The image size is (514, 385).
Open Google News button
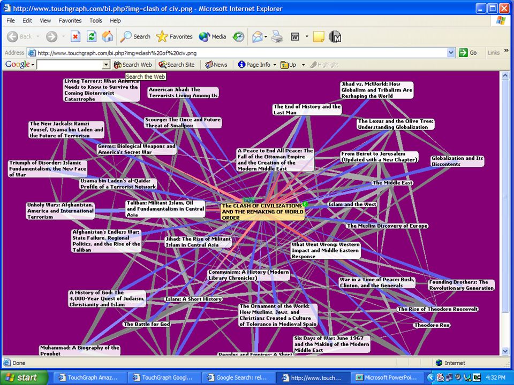[216, 65]
